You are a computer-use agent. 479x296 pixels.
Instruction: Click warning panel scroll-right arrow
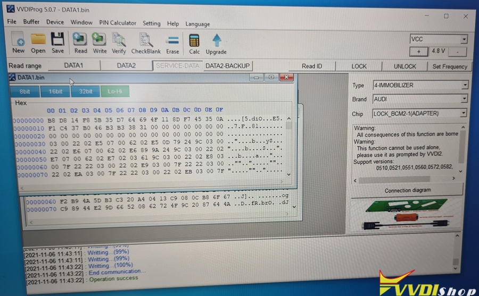453,178
